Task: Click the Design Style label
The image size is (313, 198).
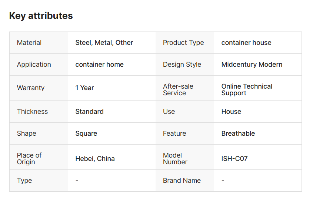Action: coord(182,65)
